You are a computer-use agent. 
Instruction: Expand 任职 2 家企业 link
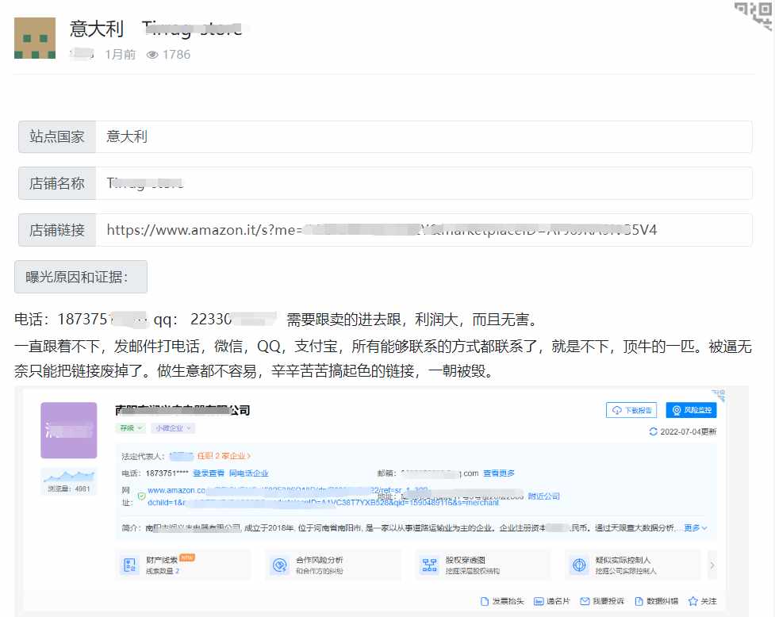[x=224, y=456]
